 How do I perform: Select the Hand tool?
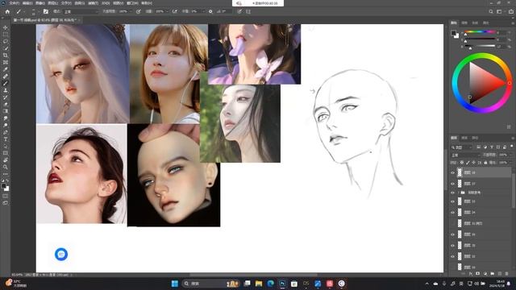[6, 159]
